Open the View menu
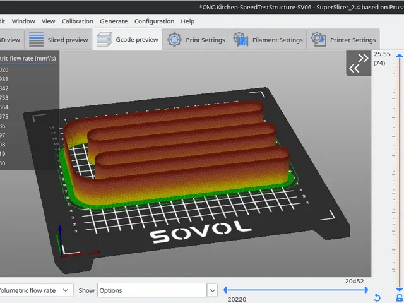 (x=48, y=21)
